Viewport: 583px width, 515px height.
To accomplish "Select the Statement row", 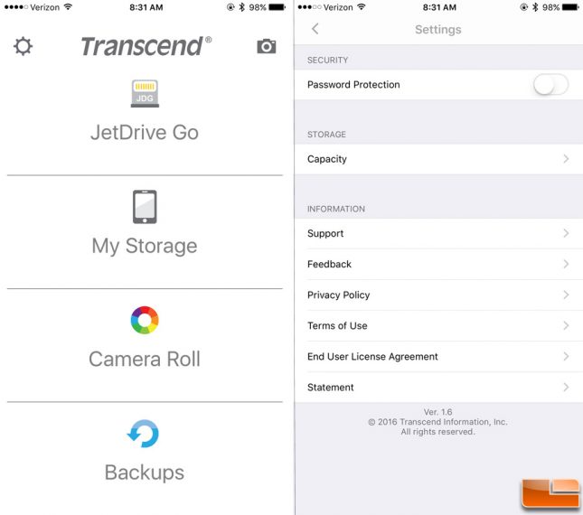I will 438,388.
